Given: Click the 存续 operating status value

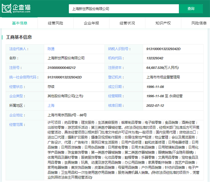Looking at the screenshot, I should click(x=51, y=87).
